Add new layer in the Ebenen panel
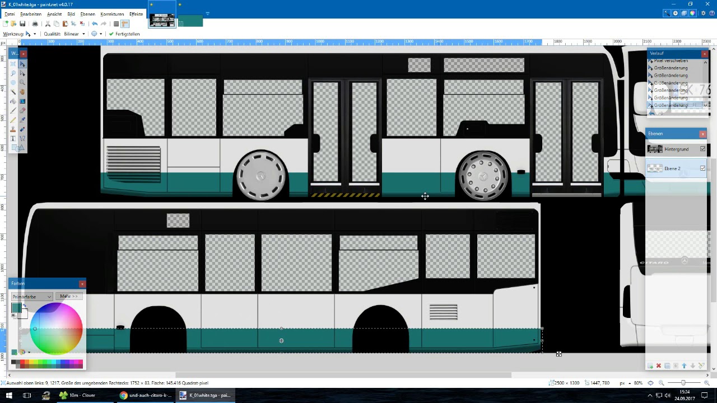 (650, 365)
